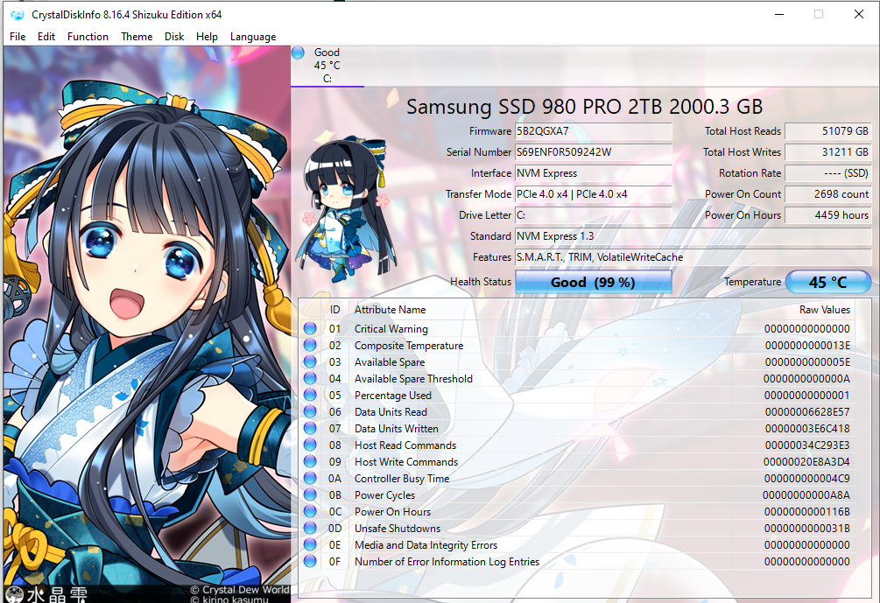880x603 pixels.
Task: Click raw value 0000003E6C418
Action: click(x=807, y=429)
